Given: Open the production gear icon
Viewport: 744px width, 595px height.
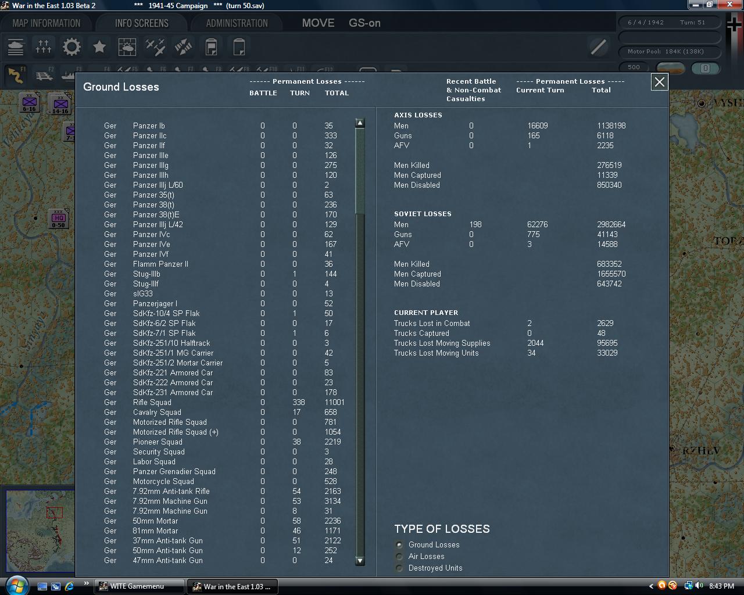Looking at the screenshot, I should [71, 47].
